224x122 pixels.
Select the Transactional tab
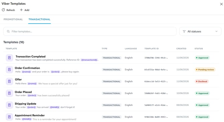[39, 19]
